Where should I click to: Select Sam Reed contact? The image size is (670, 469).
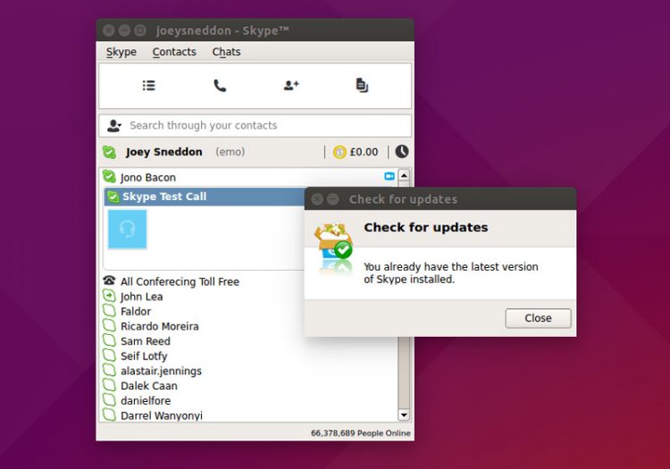[x=146, y=341]
